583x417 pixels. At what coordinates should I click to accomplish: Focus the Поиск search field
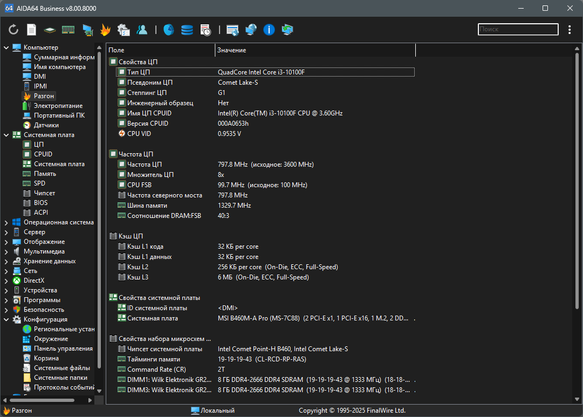[518, 29]
